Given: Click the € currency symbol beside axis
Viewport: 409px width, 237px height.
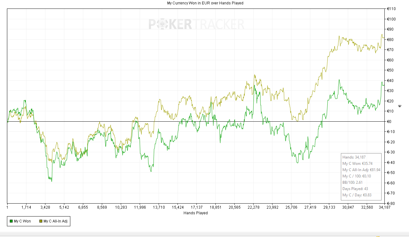Looking at the screenshot, I should click(x=400, y=106).
